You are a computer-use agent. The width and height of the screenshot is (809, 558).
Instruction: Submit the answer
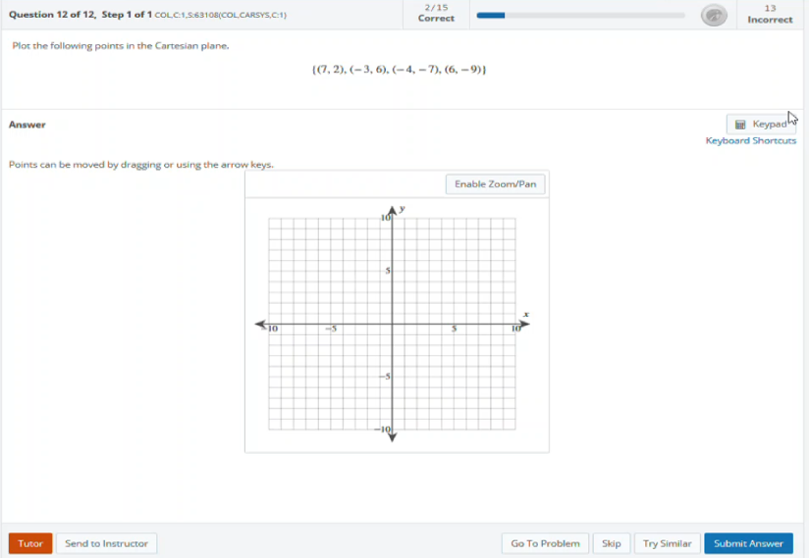[748, 543]
